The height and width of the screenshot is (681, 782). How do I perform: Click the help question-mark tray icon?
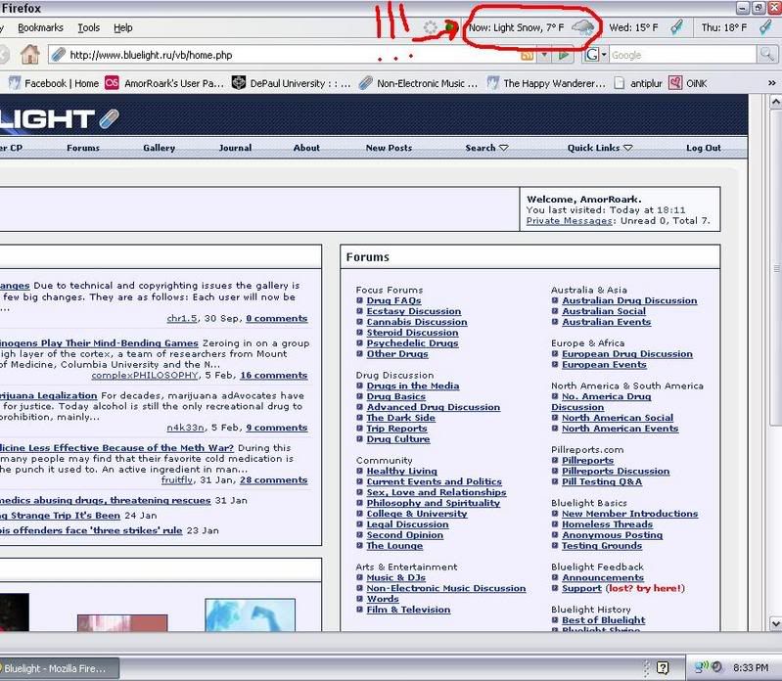[663, 667]
